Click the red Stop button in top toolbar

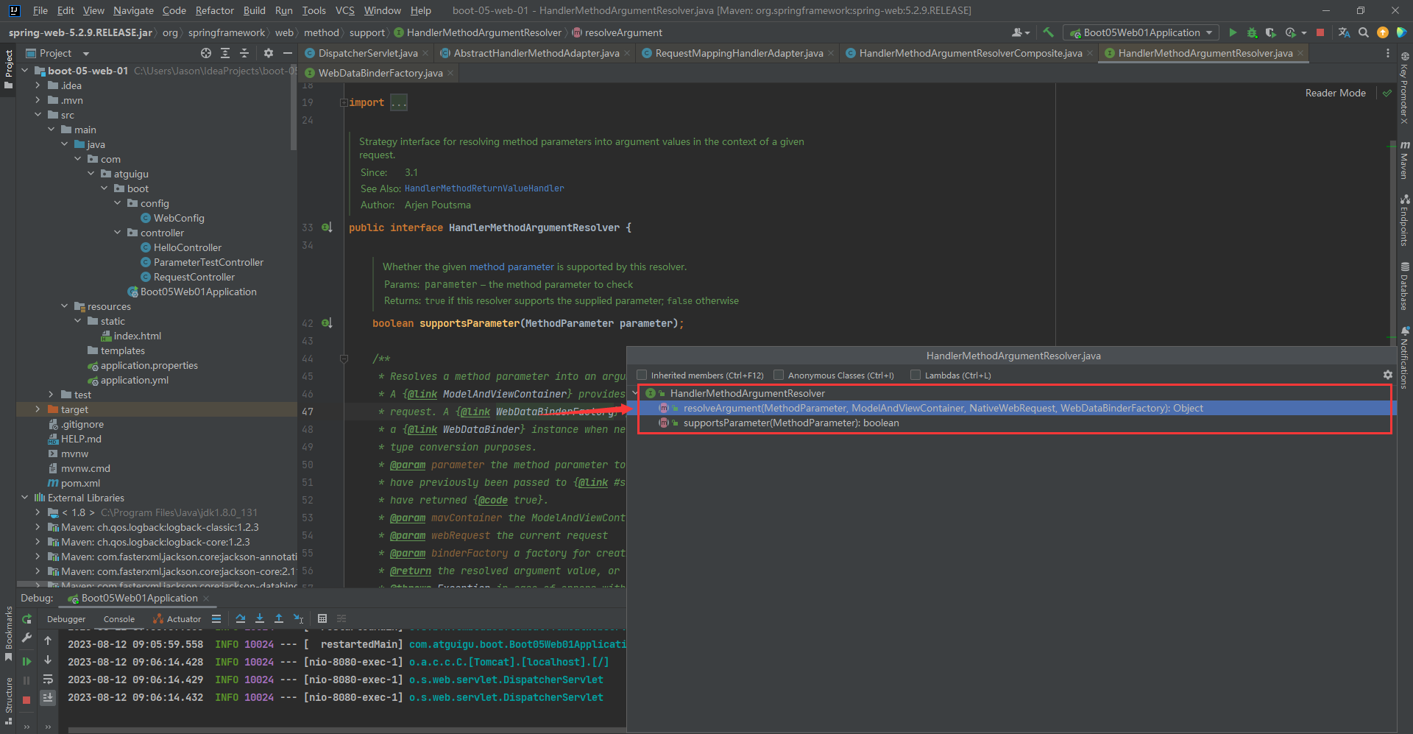[1320, 32]
